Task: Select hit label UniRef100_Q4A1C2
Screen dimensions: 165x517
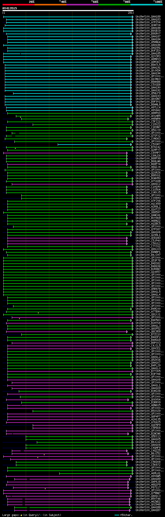Action: coord(148,184)
